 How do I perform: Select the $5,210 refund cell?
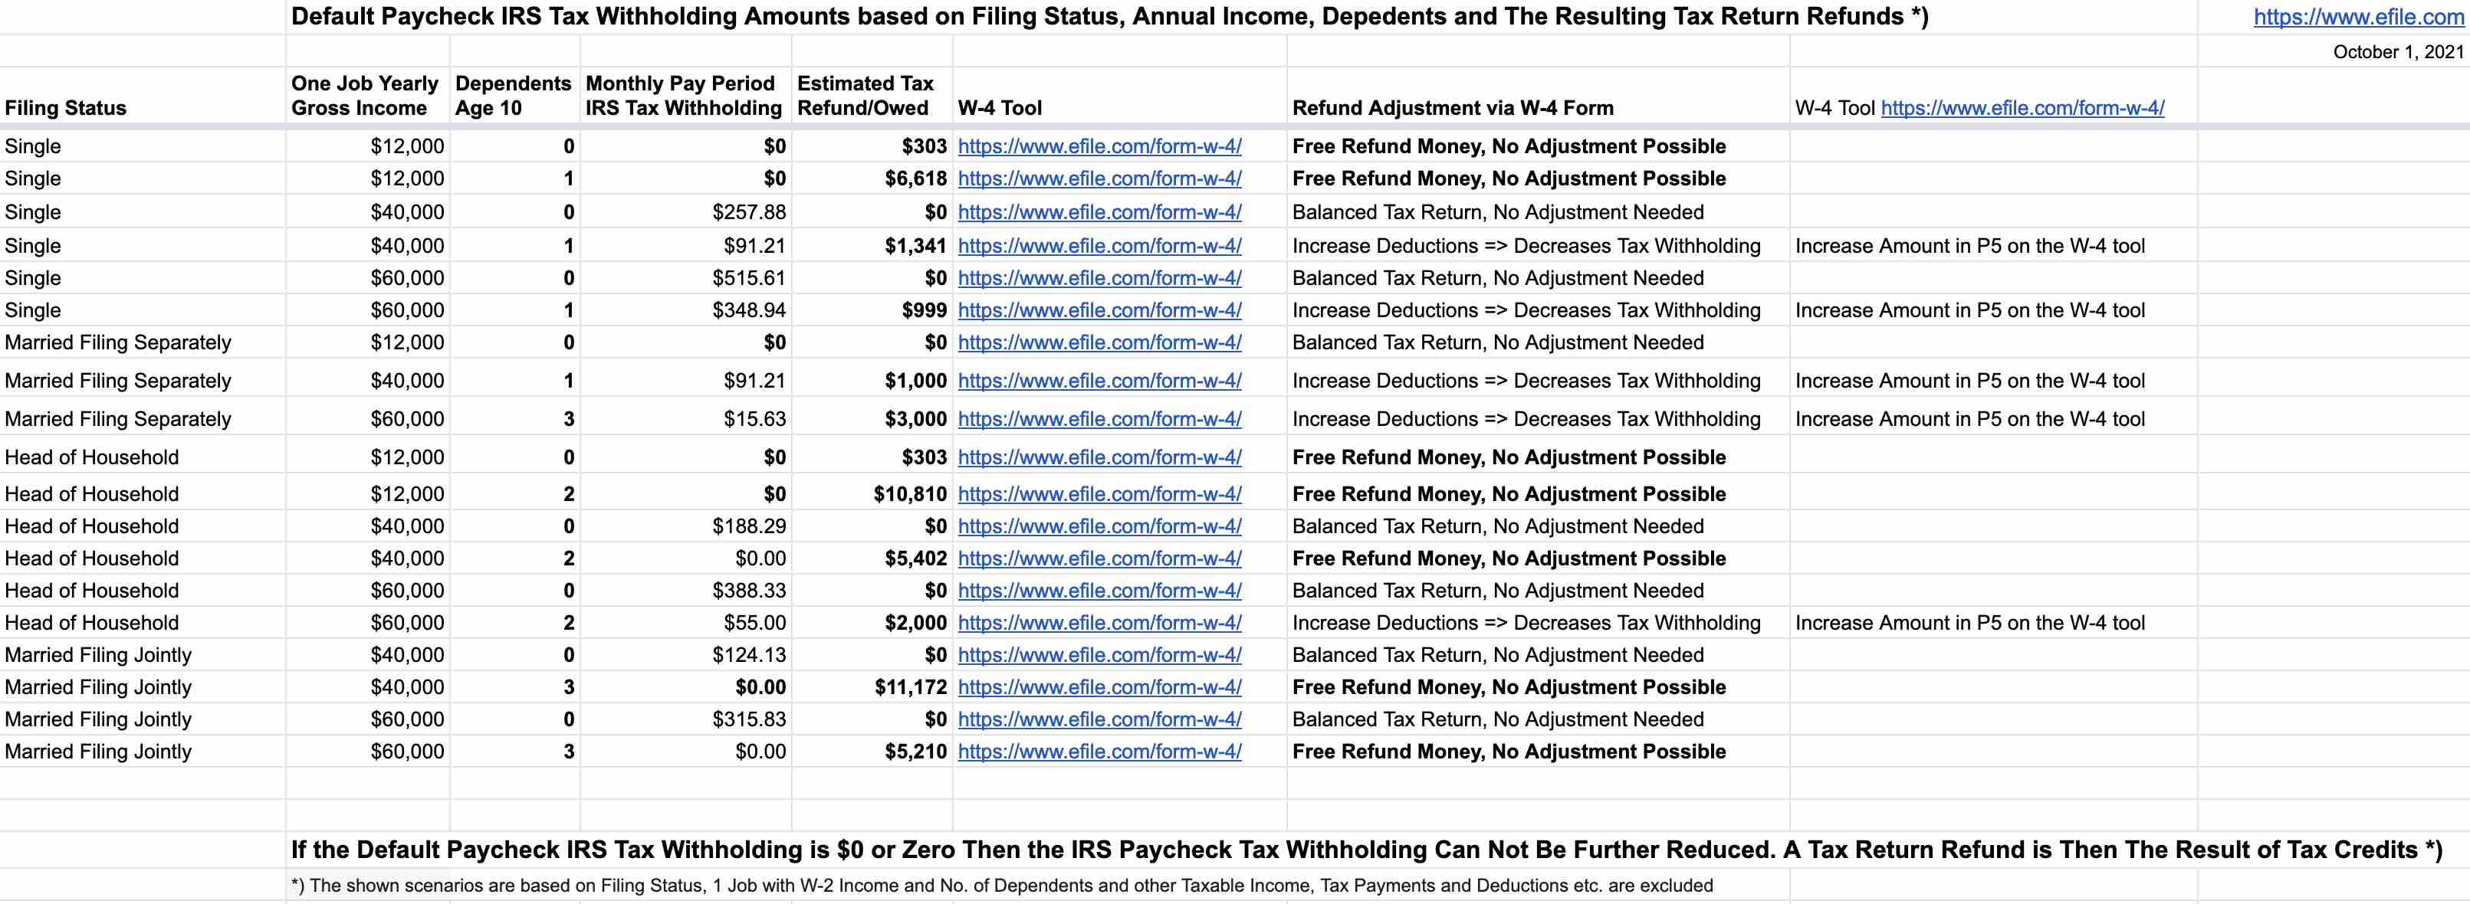(872, 752)
